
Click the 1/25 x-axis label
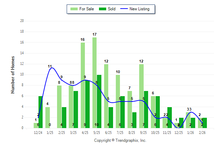50,132
